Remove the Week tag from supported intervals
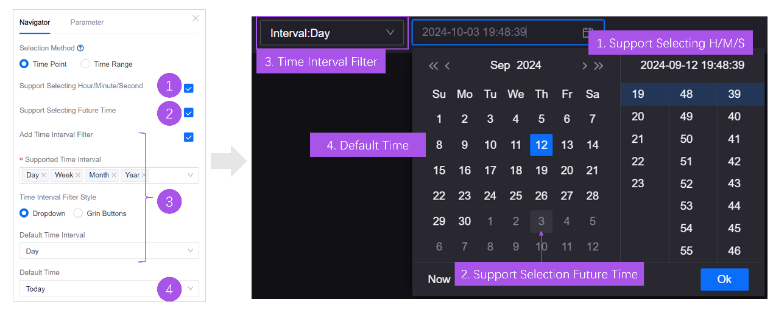 point(79,175)
